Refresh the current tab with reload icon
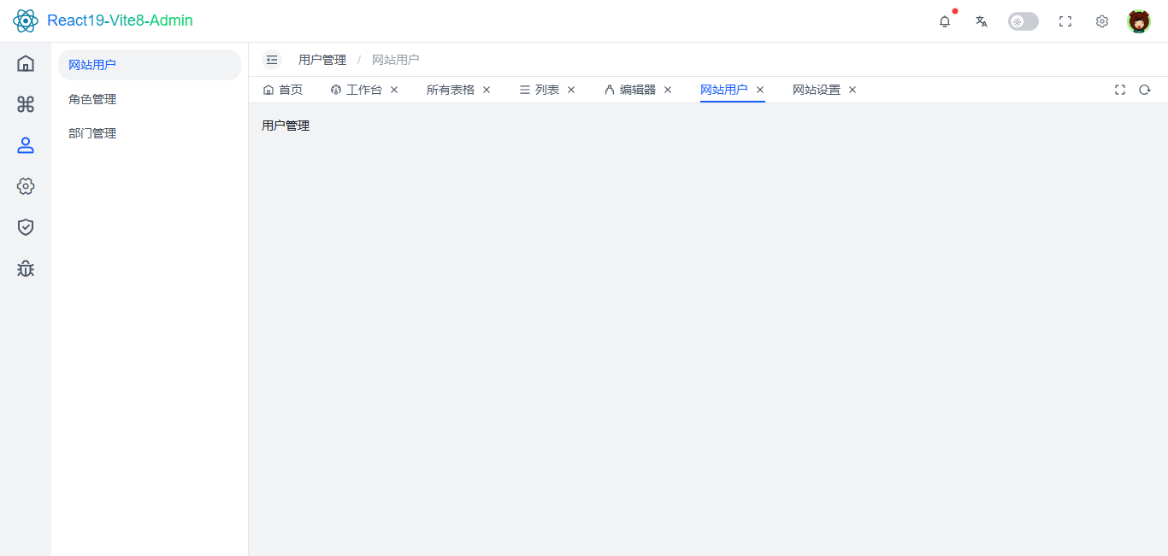Image resolution: width=1168 pixels, height=556 pixels. (1145, 90)
